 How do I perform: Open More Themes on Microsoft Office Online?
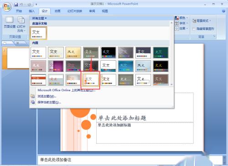point(67,90)
